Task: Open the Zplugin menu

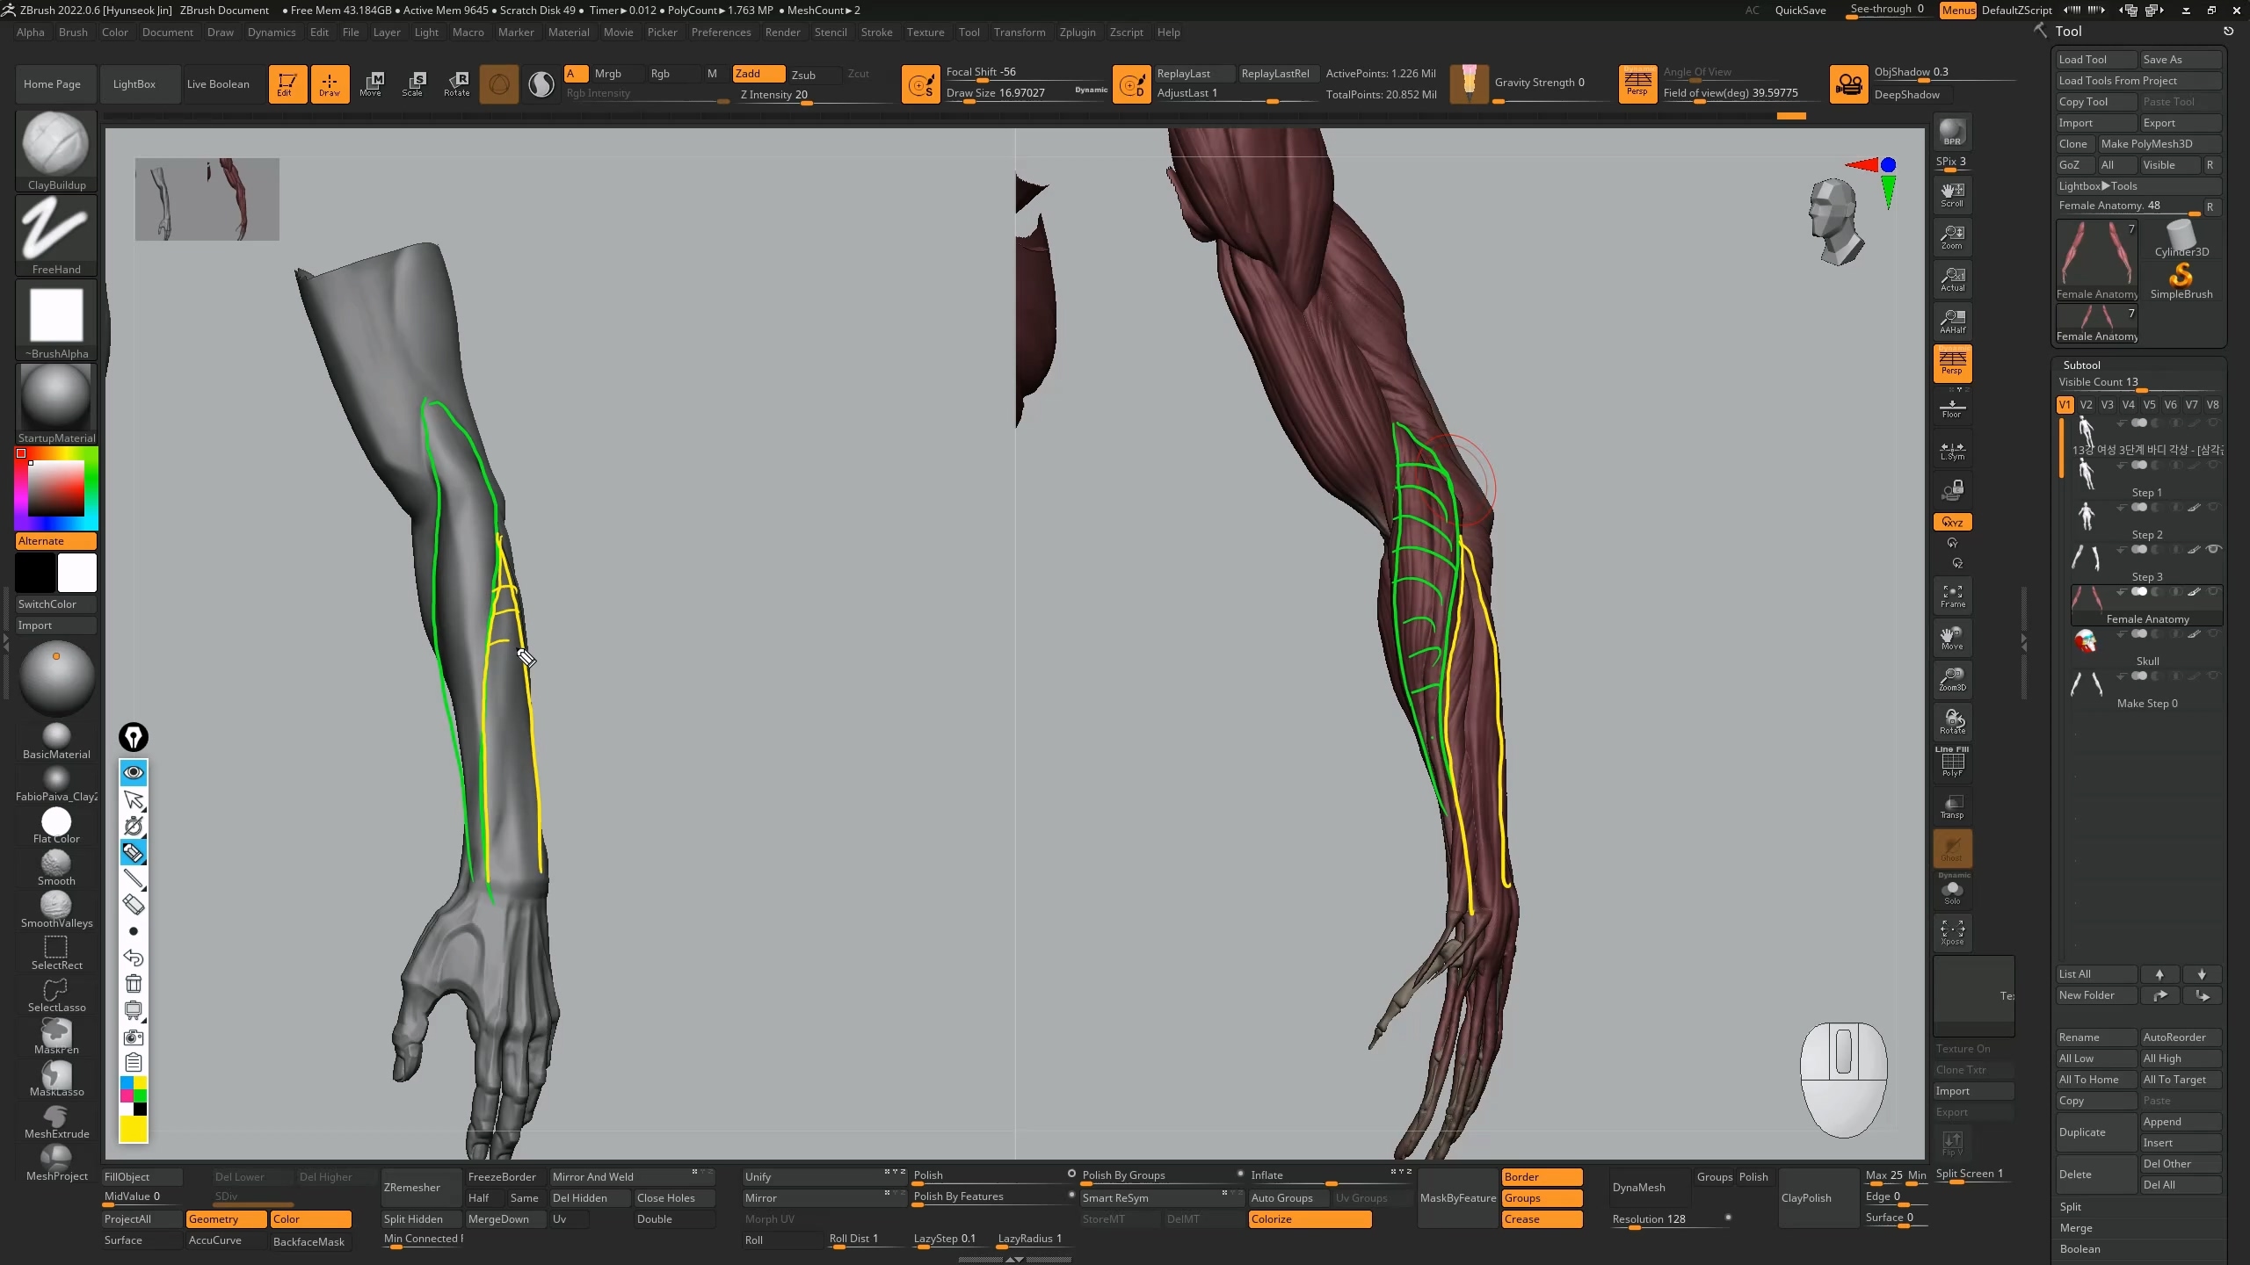Action: tap(1077, 33)
